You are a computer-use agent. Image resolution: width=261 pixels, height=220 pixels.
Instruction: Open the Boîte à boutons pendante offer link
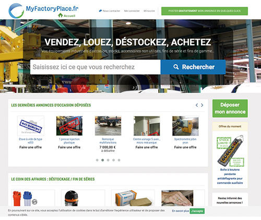(x=230, y=176)
